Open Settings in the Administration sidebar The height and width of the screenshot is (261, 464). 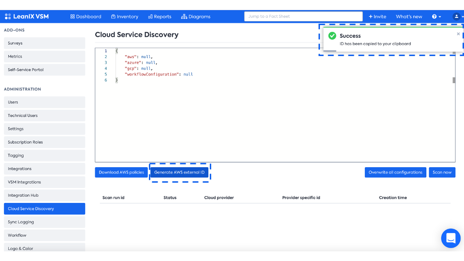[x=44, y=129]
